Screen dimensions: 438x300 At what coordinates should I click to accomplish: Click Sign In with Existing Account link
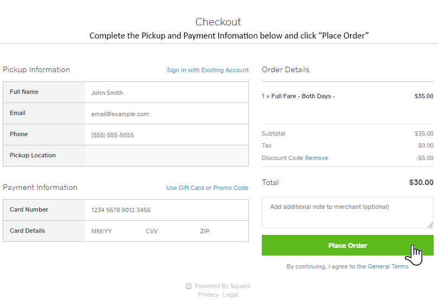tap(208, 70)
